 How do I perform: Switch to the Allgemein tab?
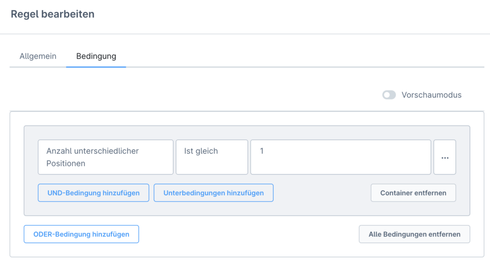click(38, 57)
